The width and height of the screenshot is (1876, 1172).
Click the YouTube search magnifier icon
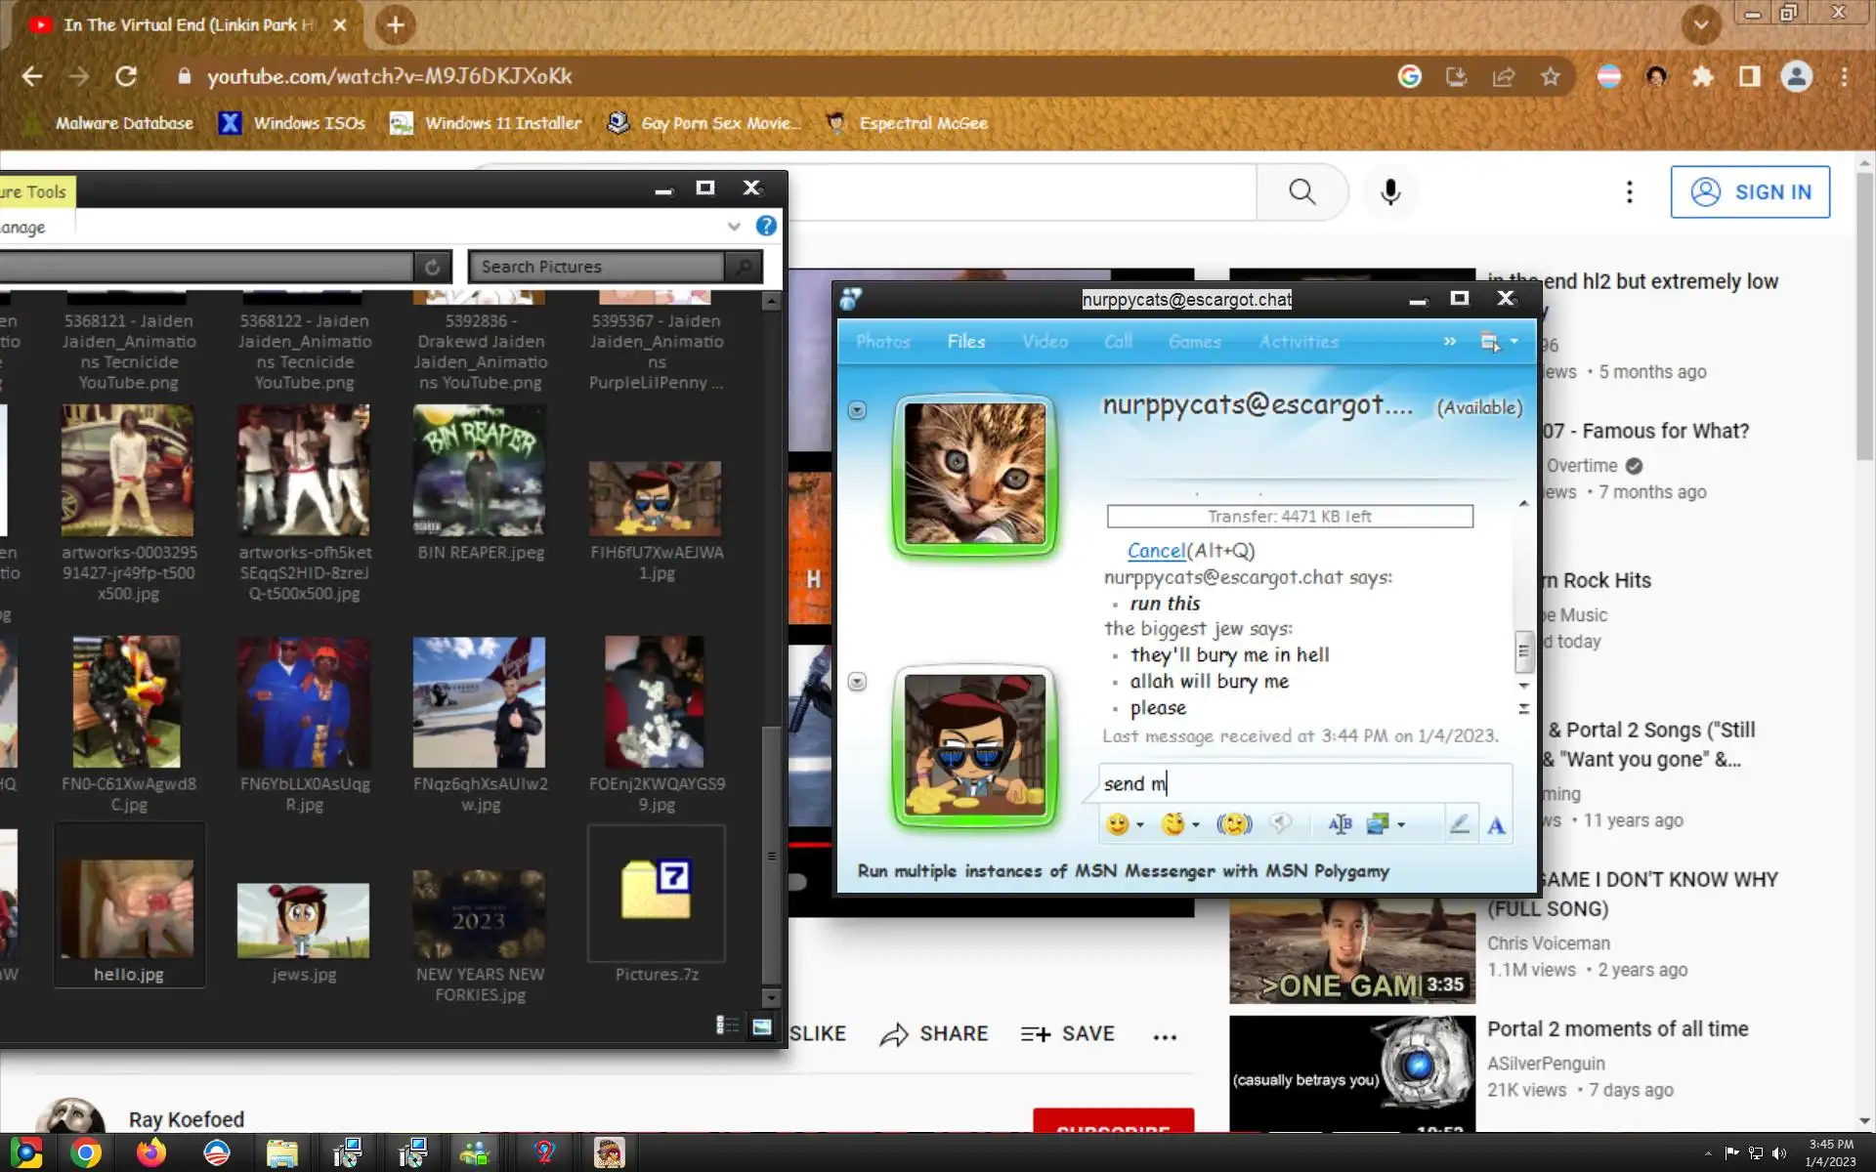[1301, 192]
